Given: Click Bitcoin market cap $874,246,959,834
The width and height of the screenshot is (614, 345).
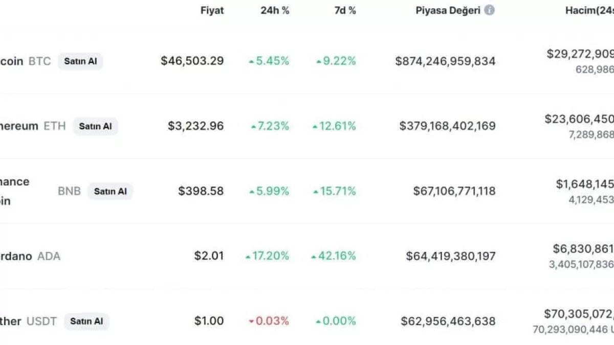Looking at the screenshot, I should coord(445,61).
